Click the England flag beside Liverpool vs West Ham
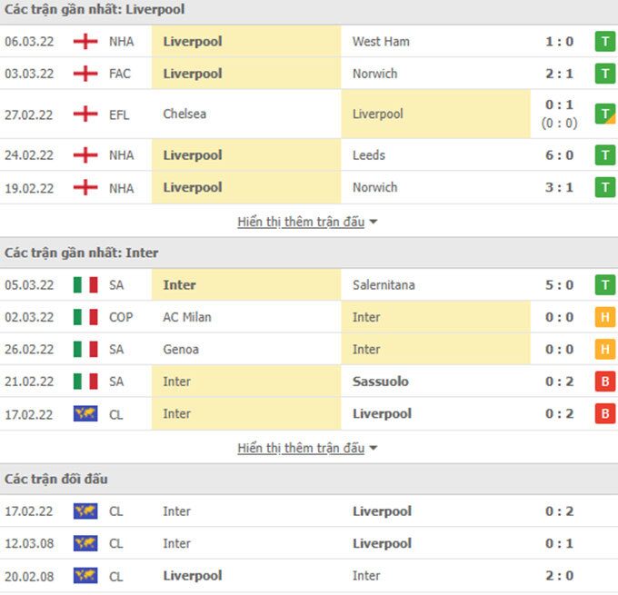Image resolution: width=618 pixels, height=595 pixels. pyautogui.click(x=85, y=41)
